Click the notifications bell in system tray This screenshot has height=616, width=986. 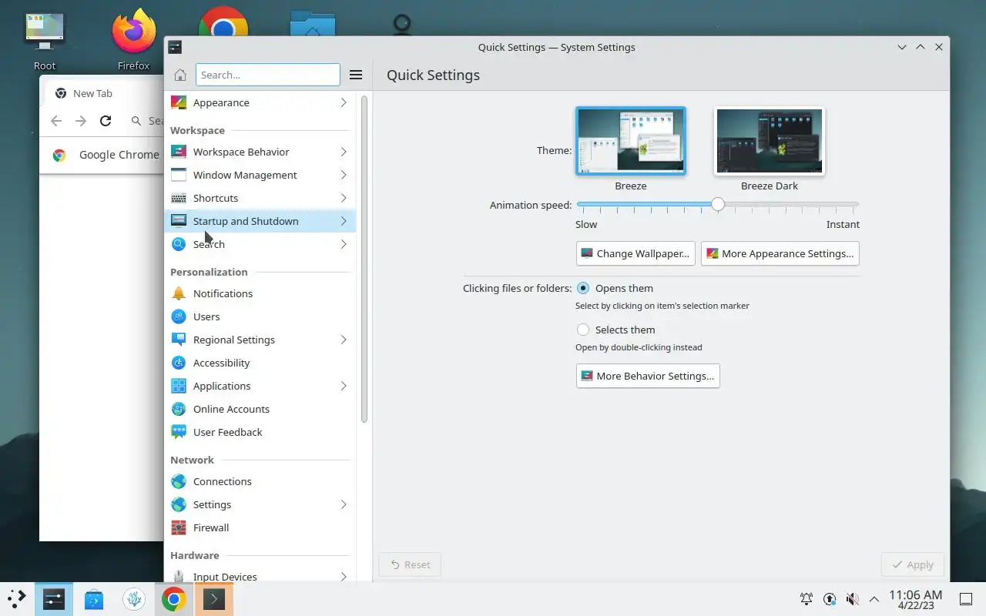click(807, 598)
